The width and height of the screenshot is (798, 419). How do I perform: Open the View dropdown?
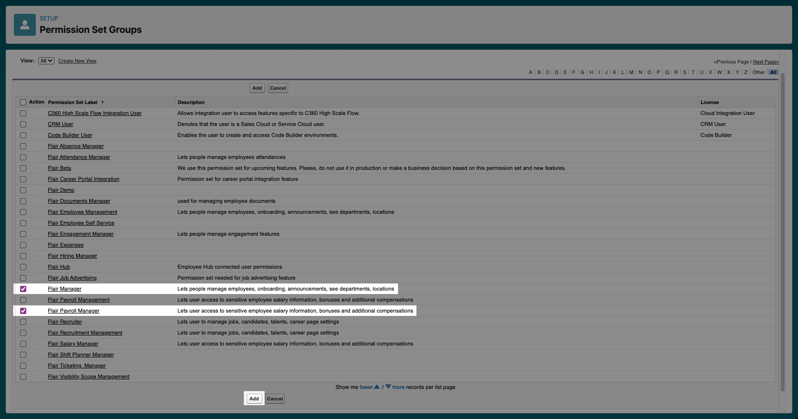[x=46, y=61]
